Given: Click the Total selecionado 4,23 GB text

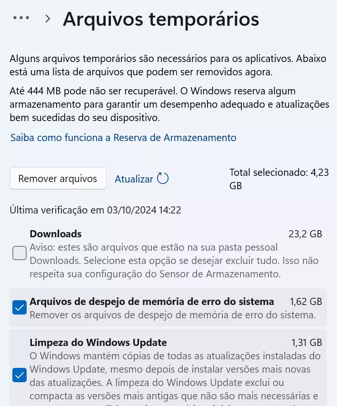Looking at the screenshot, I should (279, 179).
